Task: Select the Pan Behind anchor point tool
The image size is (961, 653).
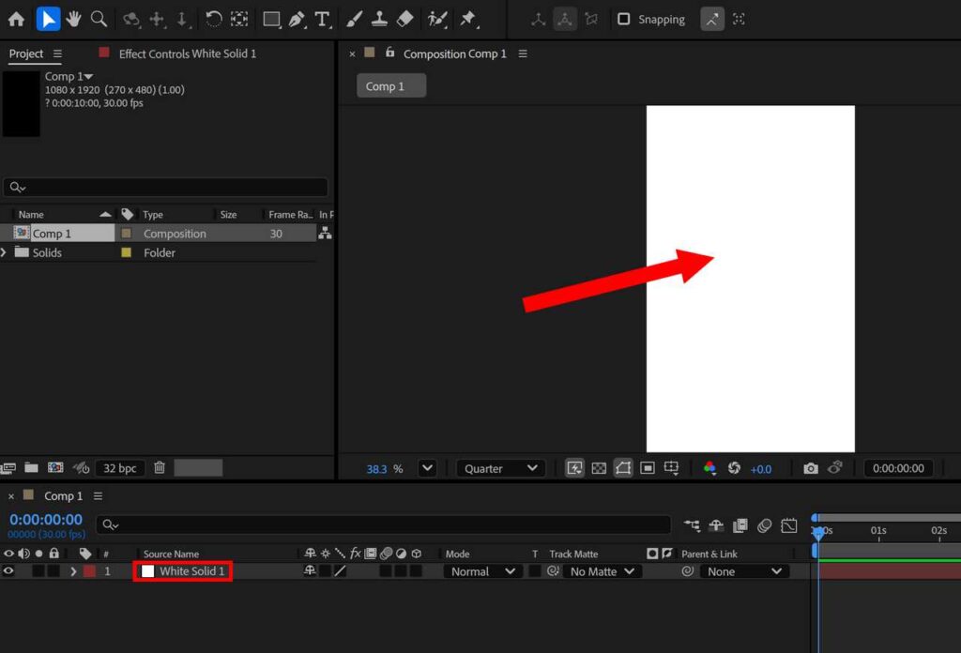Action: (x=239, y=19)
